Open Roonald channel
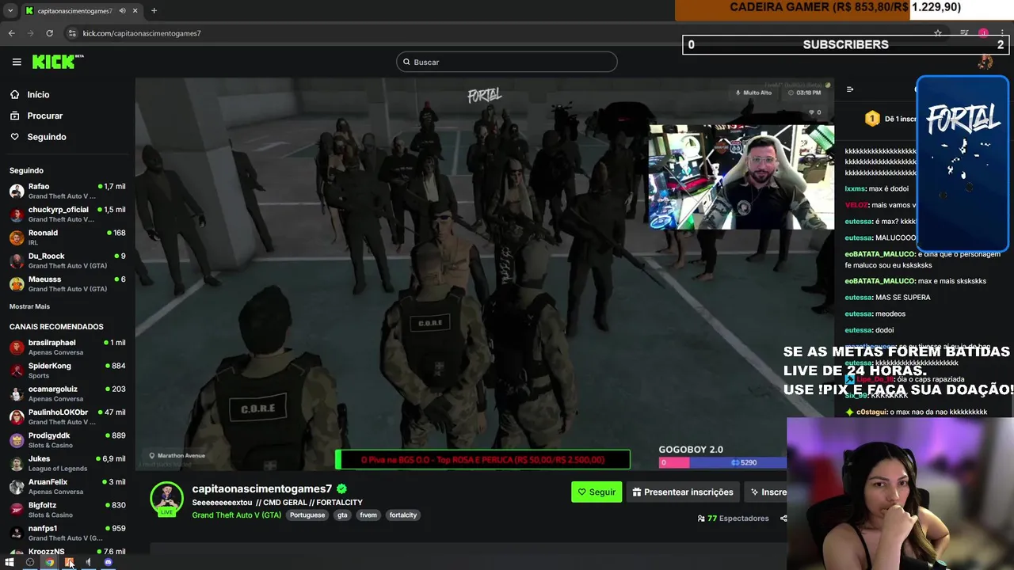The width and height of the screenshot is (1014, 570). tap(67, 237)
